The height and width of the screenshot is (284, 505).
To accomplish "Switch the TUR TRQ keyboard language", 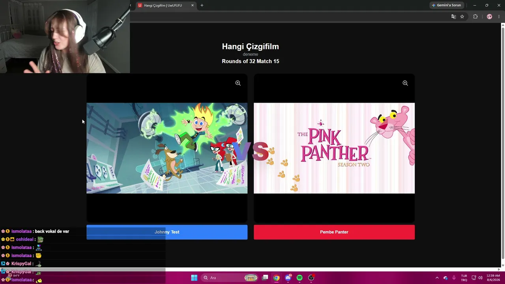I will (464, 278).
